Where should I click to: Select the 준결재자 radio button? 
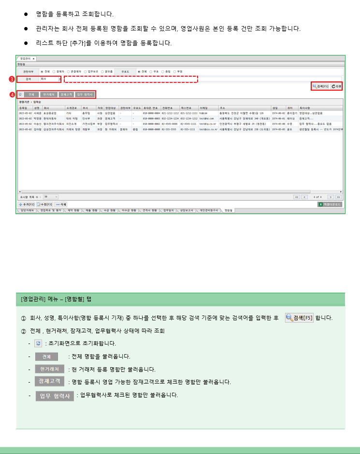(69, 71)
